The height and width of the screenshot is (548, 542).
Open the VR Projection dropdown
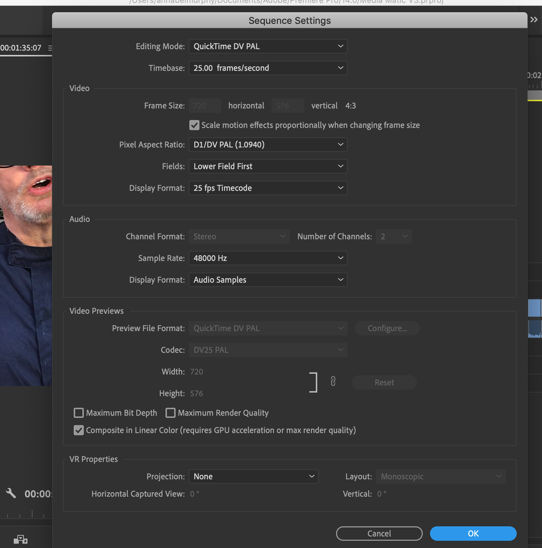point(253,476)
